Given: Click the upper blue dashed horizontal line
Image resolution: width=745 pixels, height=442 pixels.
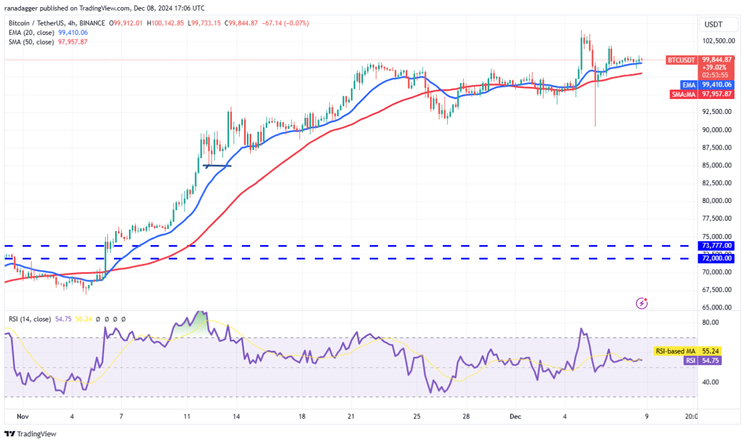Looking at the screenshot, I should pos(350,246).
